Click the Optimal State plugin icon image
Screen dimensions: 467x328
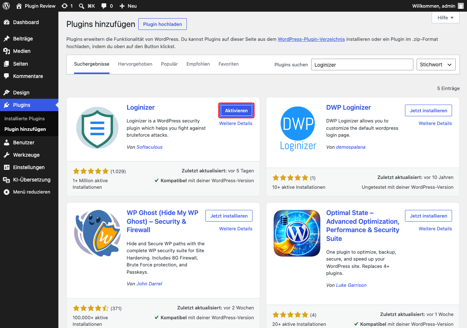297,233
